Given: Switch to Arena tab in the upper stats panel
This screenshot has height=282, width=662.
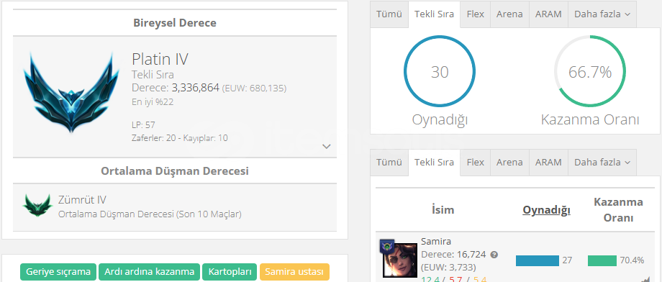Looking at the screenshot, I should 509,14.
